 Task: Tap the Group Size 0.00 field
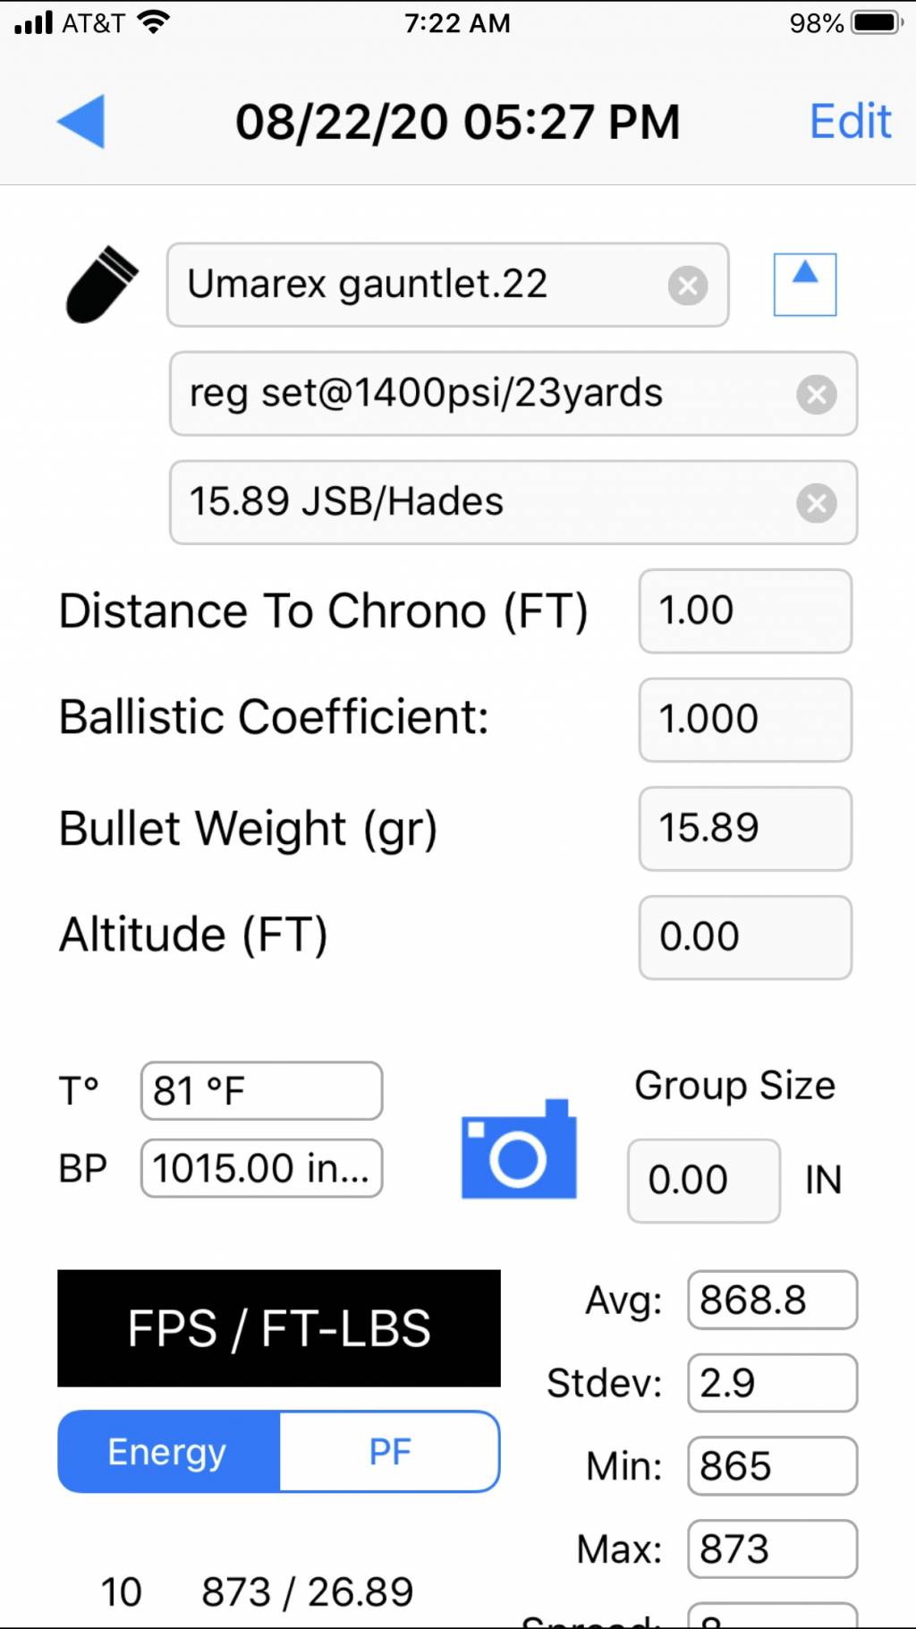[x=704, y=1181]
